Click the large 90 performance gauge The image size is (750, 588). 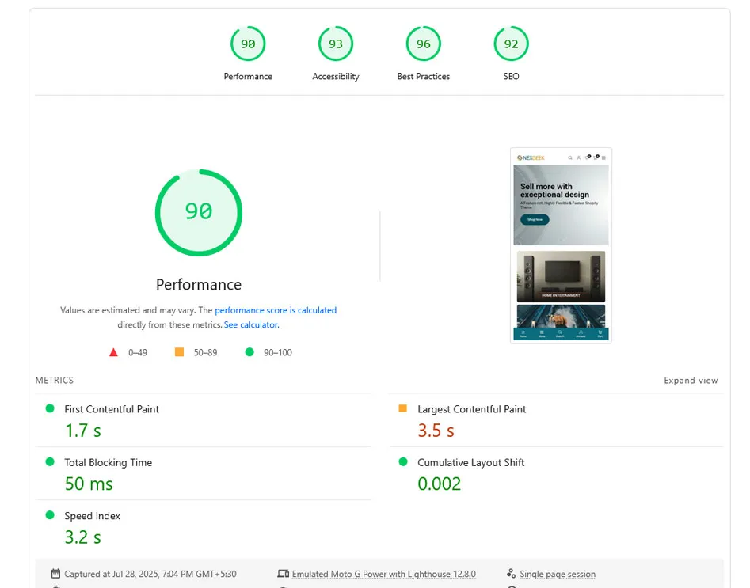click(199, 212)
